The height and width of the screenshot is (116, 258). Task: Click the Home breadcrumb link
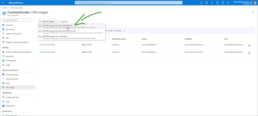(x=5, y=8)
